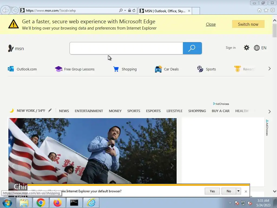This screenshot has width=277, height=208.
Task: Expand more categories with right chevron
Action: point(269,112)
